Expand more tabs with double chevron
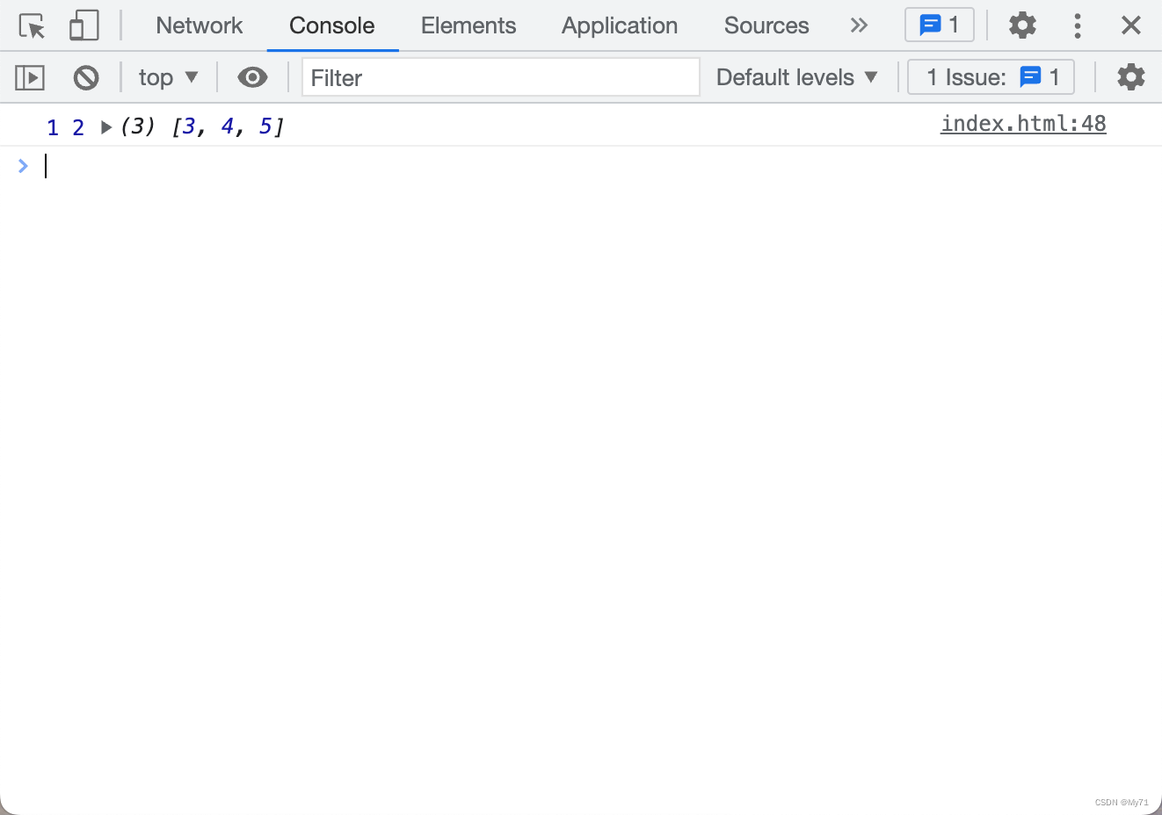Screen dimensions: 1162x815 coord(859,25)
